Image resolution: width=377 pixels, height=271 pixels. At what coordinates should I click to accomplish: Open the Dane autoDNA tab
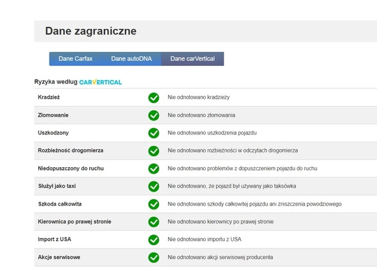point(131,59)
